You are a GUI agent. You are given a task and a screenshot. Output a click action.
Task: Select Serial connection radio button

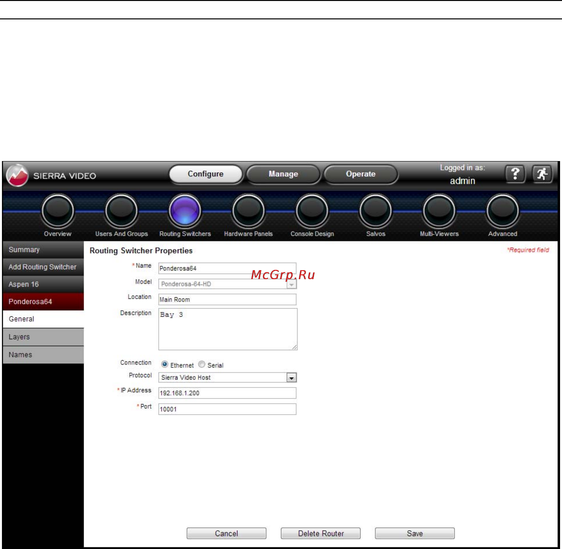pos(202,364)
